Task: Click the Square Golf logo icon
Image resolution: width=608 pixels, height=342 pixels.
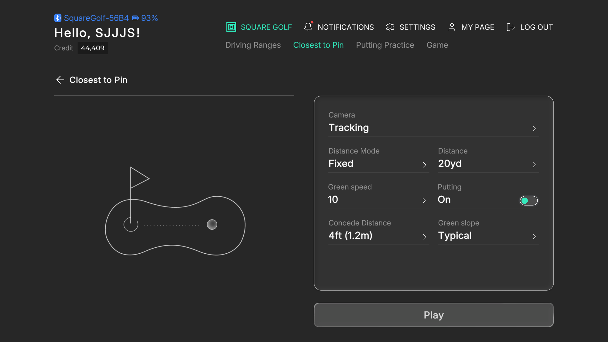Action: coord(231,27)
